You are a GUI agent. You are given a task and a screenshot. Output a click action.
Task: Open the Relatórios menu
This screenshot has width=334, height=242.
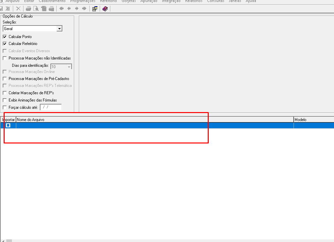coord(194,1)
